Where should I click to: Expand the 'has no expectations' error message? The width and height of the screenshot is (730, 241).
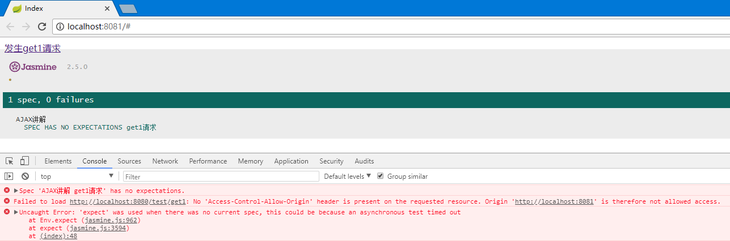click(16, 191)
